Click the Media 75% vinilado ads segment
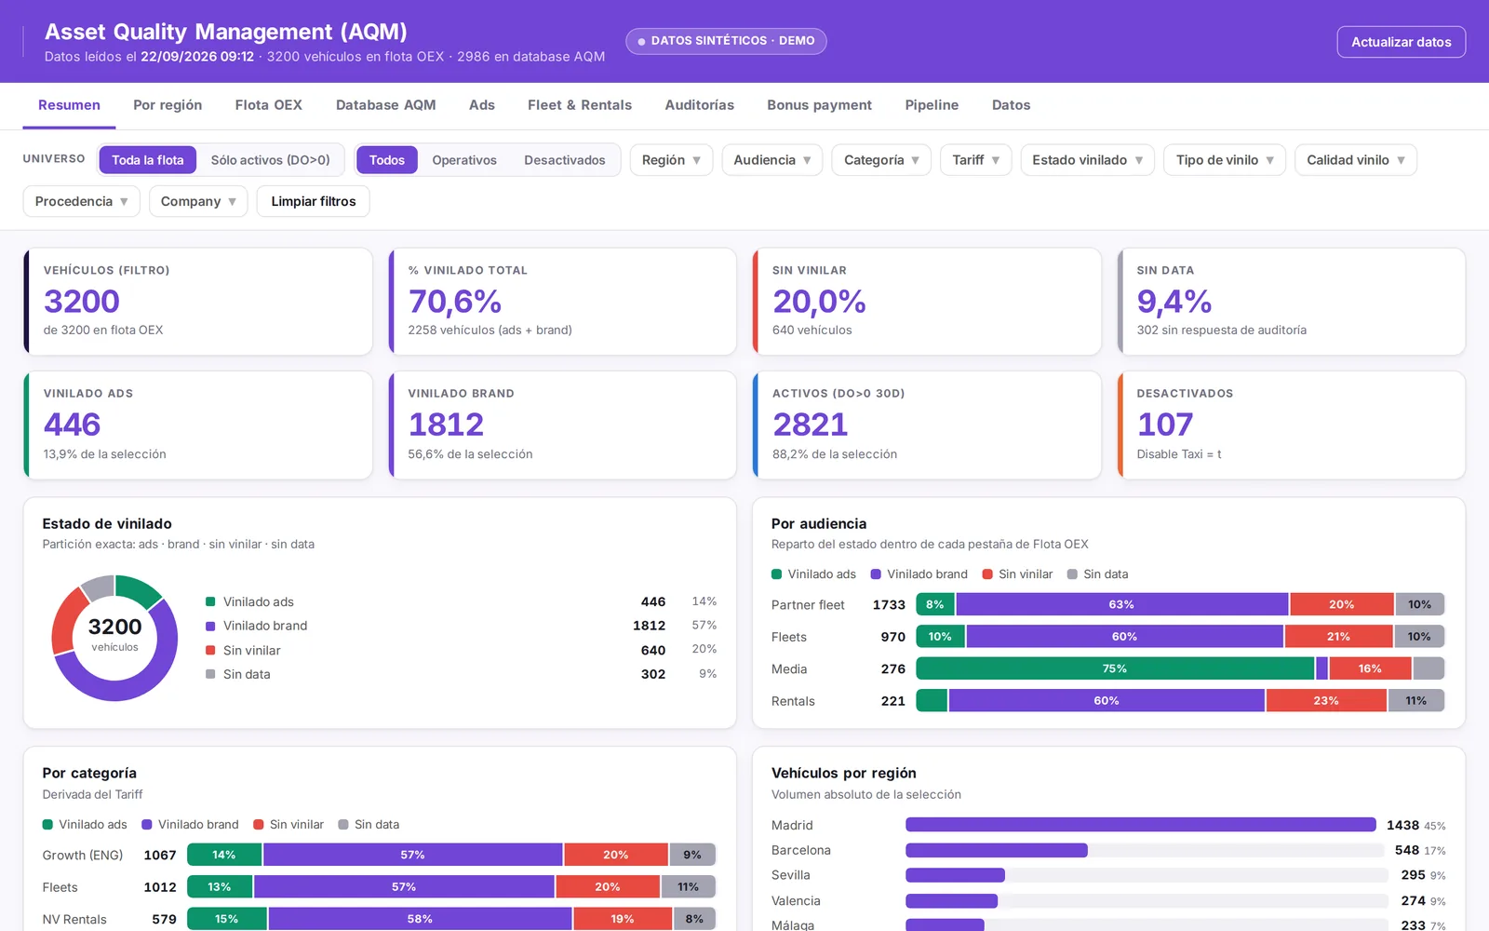The width and height of the screenshot is (1489, 931). click(1115, 668)
